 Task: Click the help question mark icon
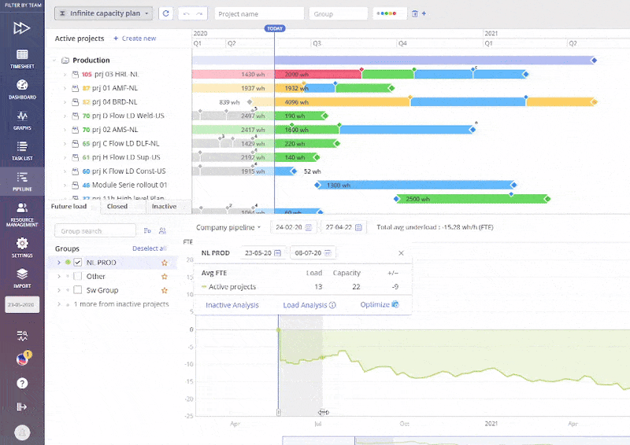click(22, 383)
